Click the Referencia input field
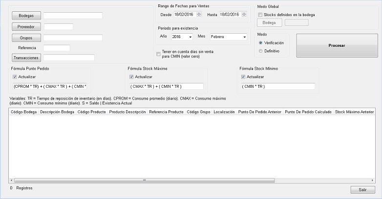382x199 pixels. coord(57,48)
